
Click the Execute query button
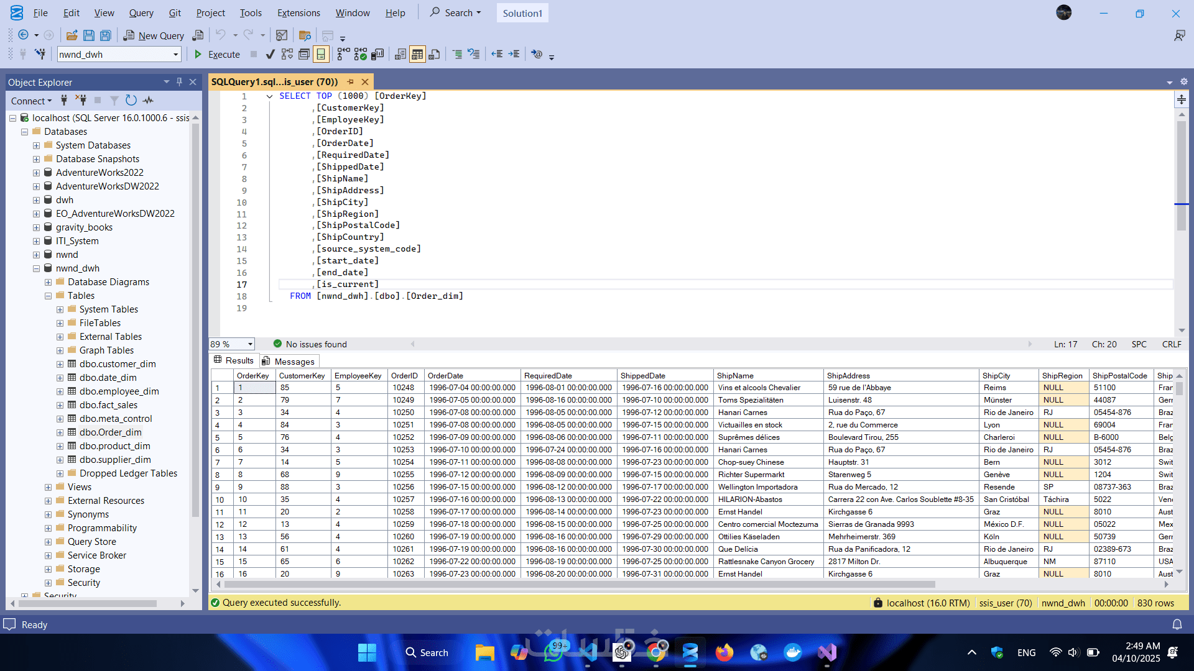click(217, 55)
